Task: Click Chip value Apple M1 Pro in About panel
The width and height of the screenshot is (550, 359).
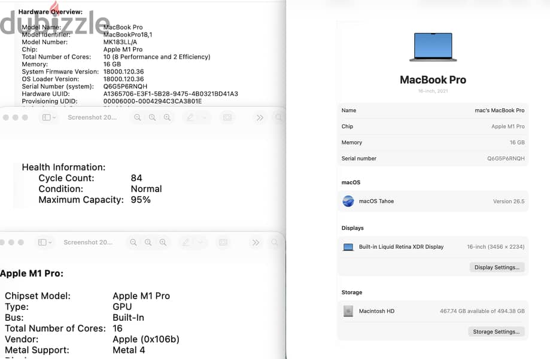Action: point(508,127)
